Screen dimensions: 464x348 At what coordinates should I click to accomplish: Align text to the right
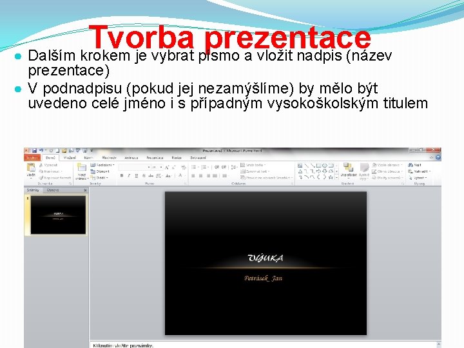click(x=208, y=176)
